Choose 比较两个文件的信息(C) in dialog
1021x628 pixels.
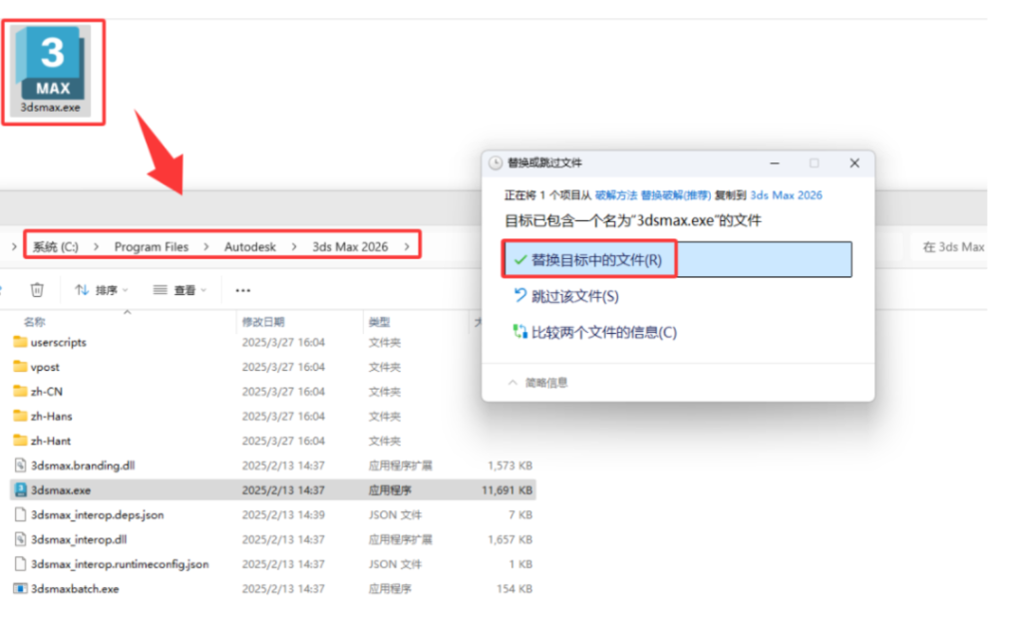[x=603, y=333]
